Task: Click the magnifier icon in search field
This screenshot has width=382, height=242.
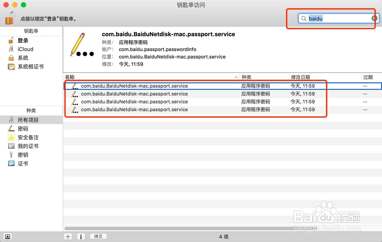Action: tap(304, 18)
